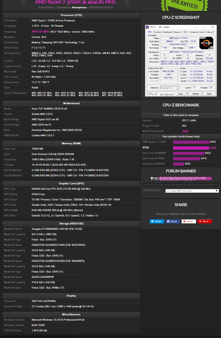
Task: Click the Close button at CPU-Z window bottom
Action: pyautogui.click(x=209, y=94)
